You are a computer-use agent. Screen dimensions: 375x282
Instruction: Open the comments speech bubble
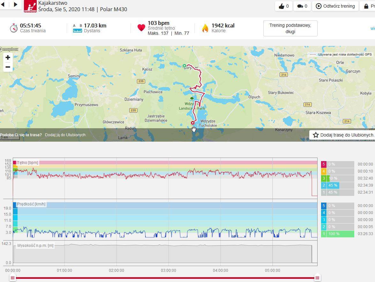tap(302, 6)
